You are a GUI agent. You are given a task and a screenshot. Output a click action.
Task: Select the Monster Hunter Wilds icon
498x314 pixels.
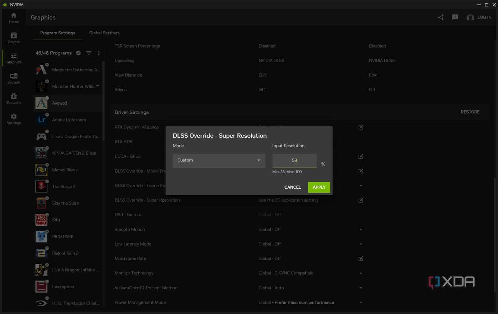[x=41, y=86]
